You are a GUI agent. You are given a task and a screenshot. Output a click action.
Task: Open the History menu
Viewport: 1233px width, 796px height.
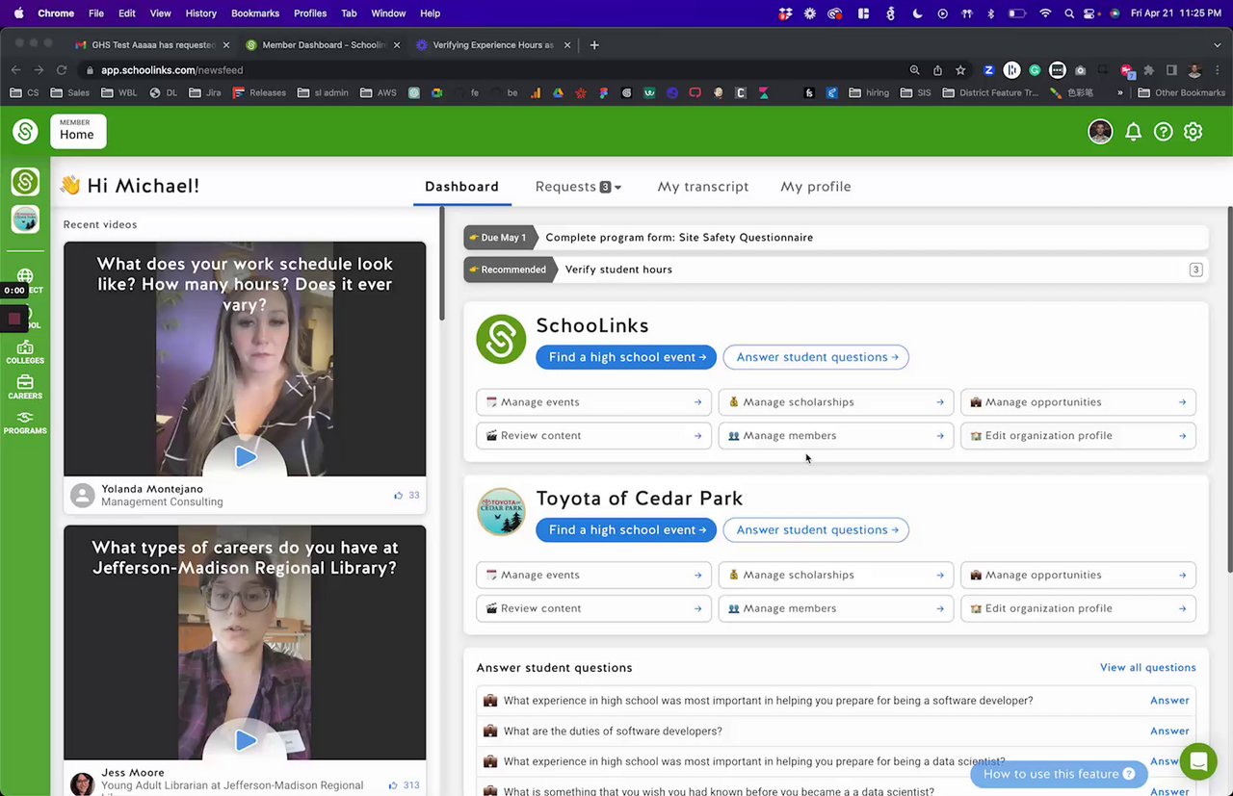[200, 13]
